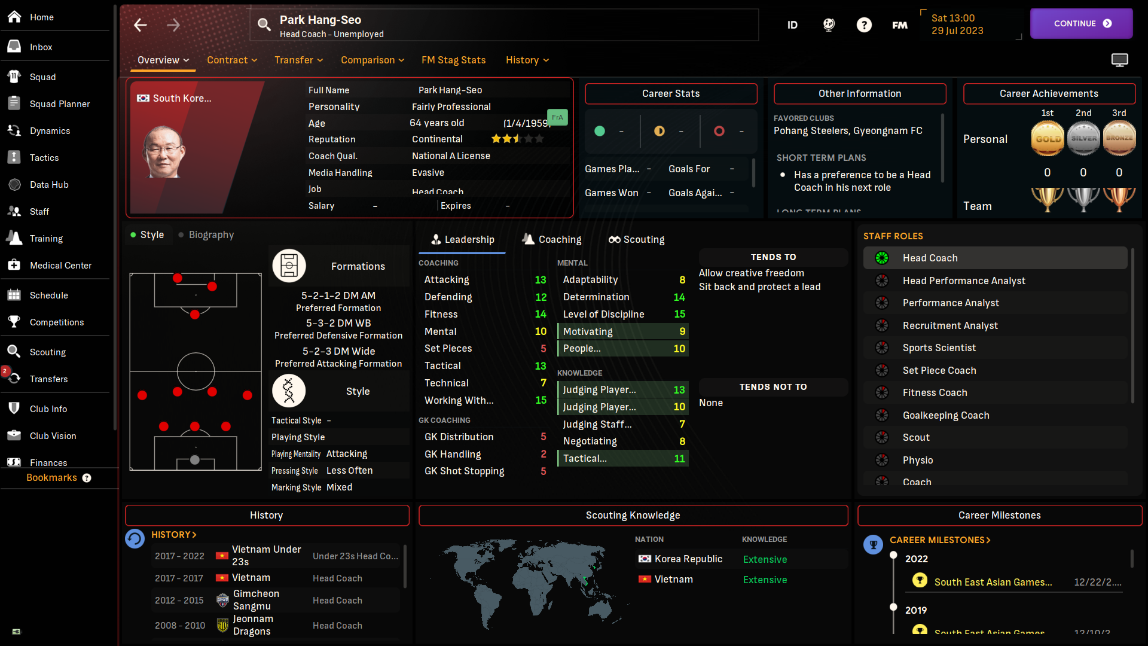Viewport: 1148px width, 646px height.
Task: Open Medical Center in the sidebar
Action: pyautogui.click(x=60, y=265)
